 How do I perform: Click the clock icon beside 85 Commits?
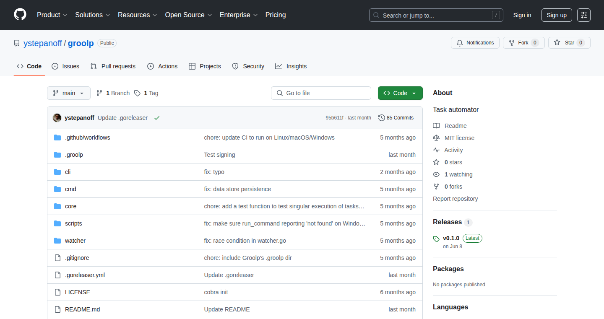pyautogui.click(x=381, y=118)
